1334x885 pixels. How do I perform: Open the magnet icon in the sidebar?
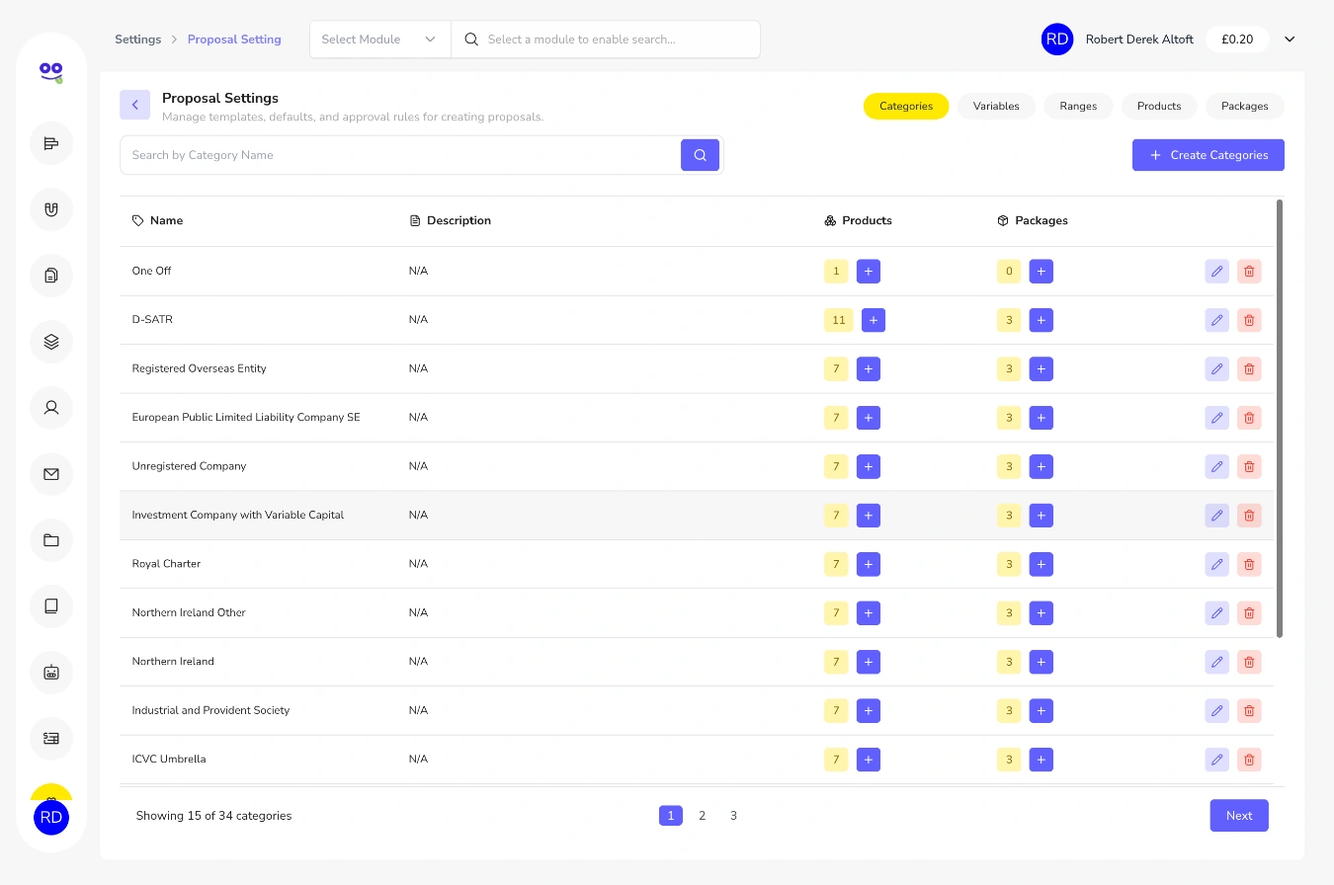pyautogui.click(x=51, y=209)
